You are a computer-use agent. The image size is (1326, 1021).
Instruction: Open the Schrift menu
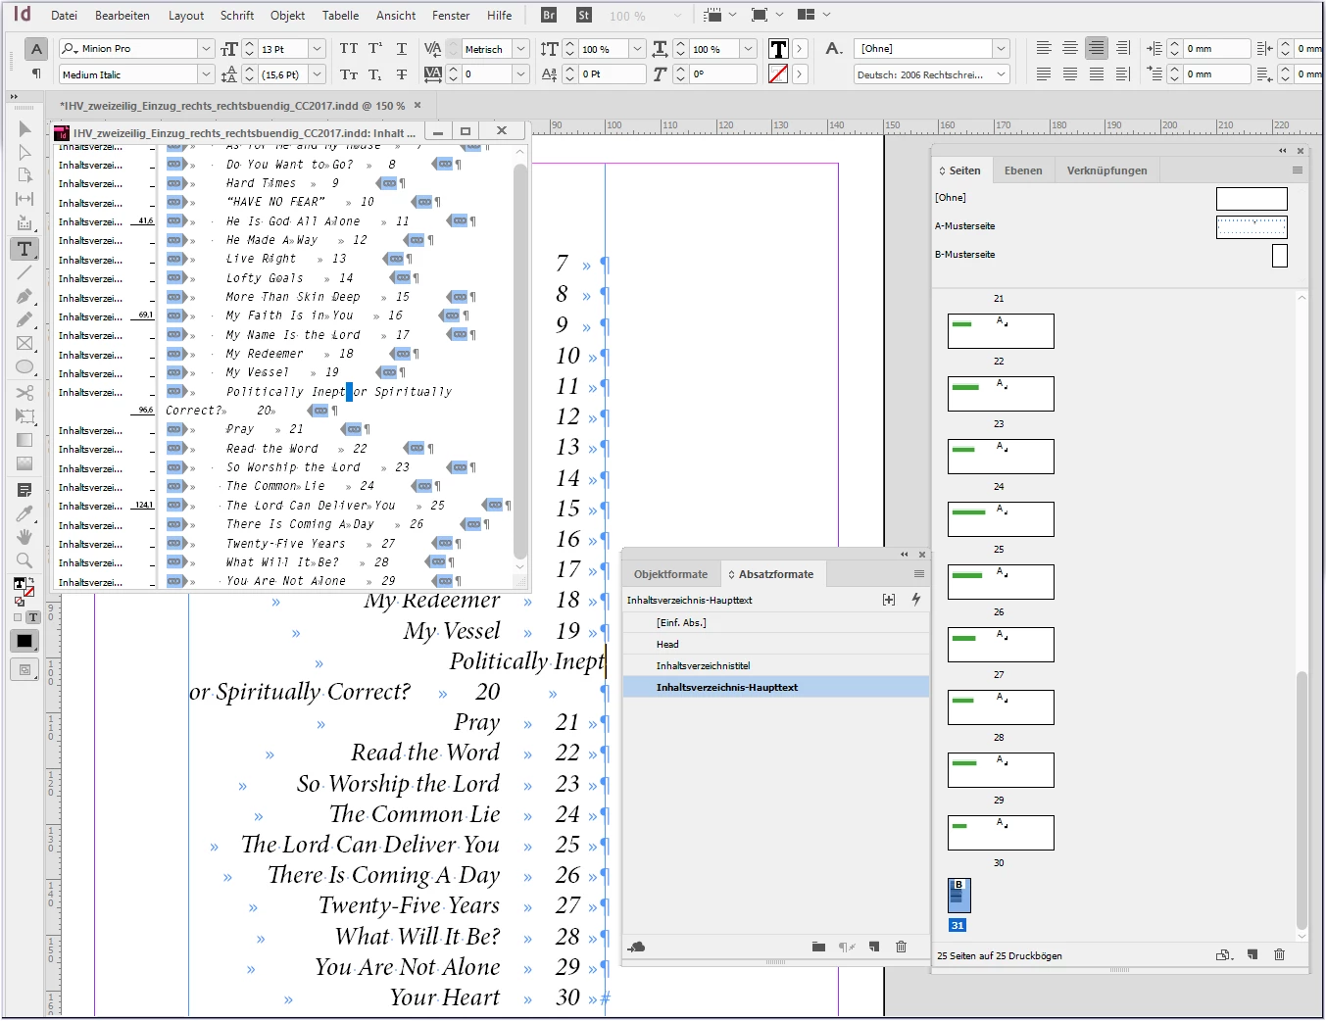[237, 15]
